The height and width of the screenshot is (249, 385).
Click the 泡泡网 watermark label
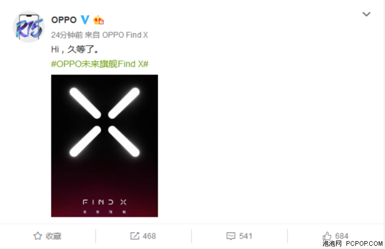click(332, 244)
